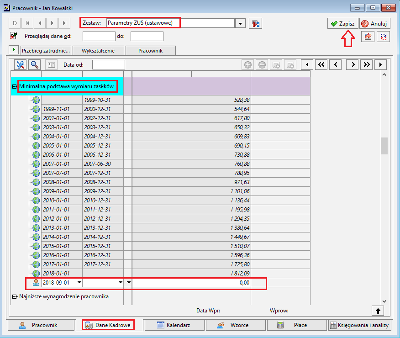400x338 pixels.
Task: Add a row with the plus button
Action: pyautogui.click(x=248, y=65)
